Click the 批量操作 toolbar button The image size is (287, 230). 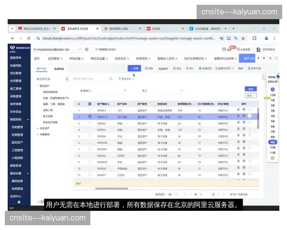tap(163, 69)
